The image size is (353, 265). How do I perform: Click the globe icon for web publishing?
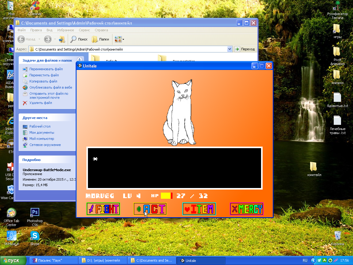(25, 87)
